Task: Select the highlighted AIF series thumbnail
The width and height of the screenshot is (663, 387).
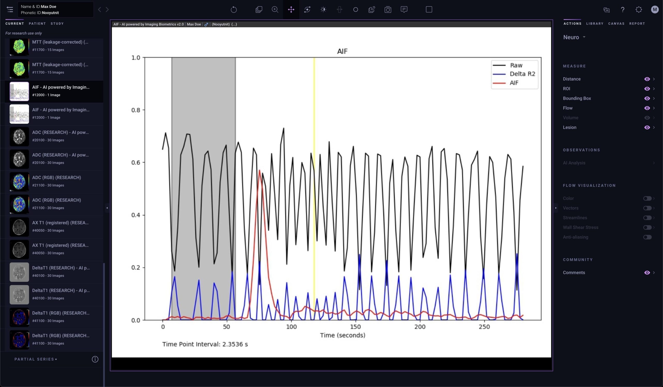Action: point(19,91)
